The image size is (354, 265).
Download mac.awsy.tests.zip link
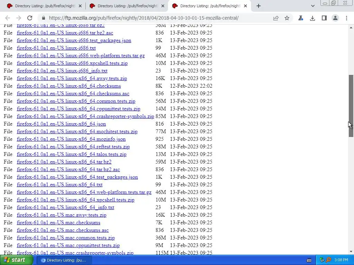62,215
